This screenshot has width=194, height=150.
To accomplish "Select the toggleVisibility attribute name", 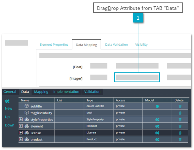I will click(x=41, y=113).
